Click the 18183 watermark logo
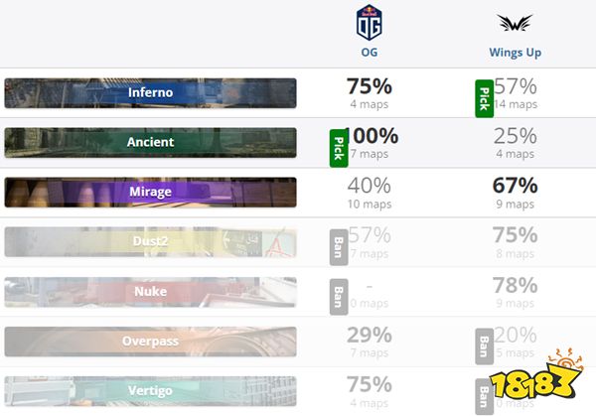 [536, 377]
